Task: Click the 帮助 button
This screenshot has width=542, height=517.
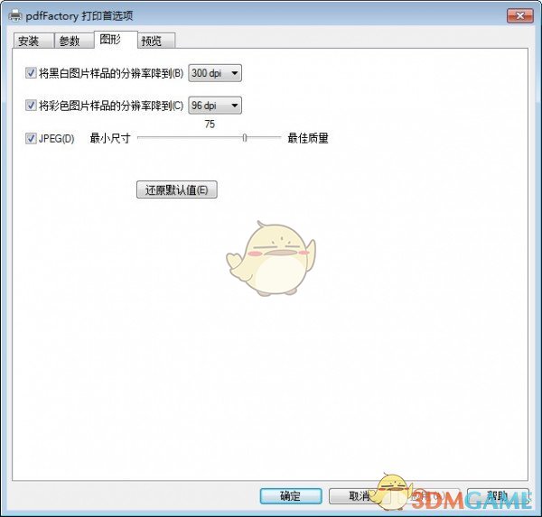Action: (498, 496)
